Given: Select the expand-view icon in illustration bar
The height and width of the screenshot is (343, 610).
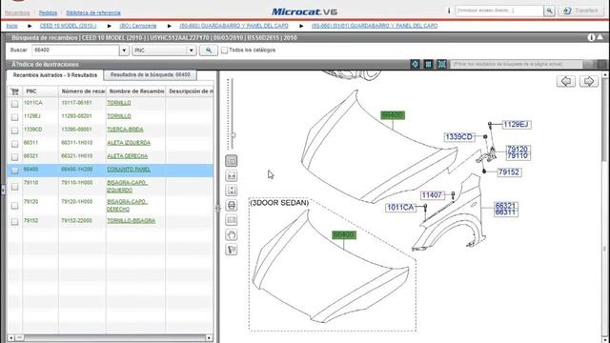Looking at the screenshot, I should (x=441, y=64).
